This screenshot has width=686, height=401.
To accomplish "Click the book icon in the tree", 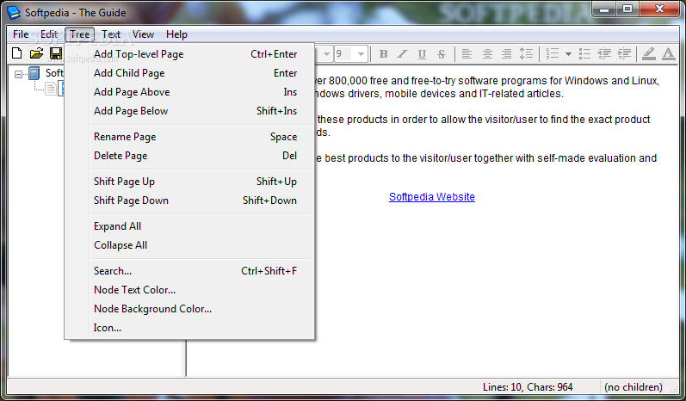I will pos(34,73).
